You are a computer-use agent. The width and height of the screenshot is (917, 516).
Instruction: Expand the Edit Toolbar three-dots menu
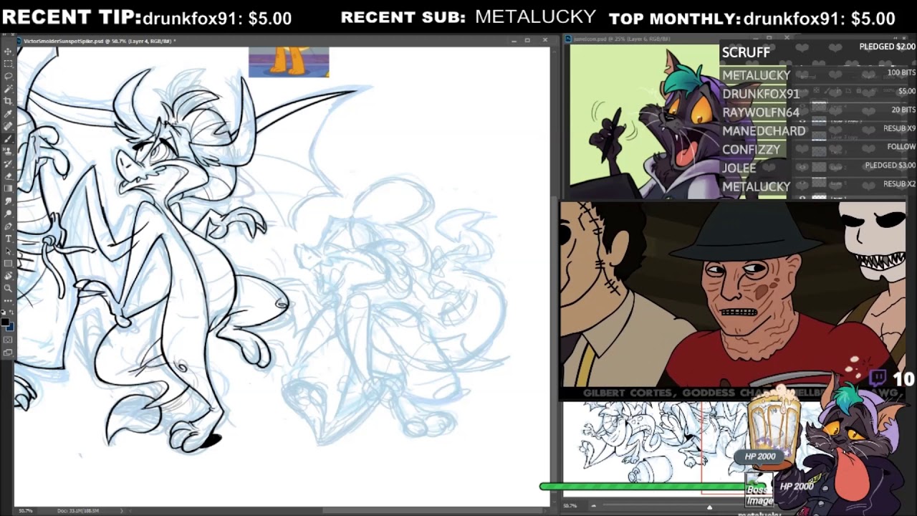tap(8, 301)
